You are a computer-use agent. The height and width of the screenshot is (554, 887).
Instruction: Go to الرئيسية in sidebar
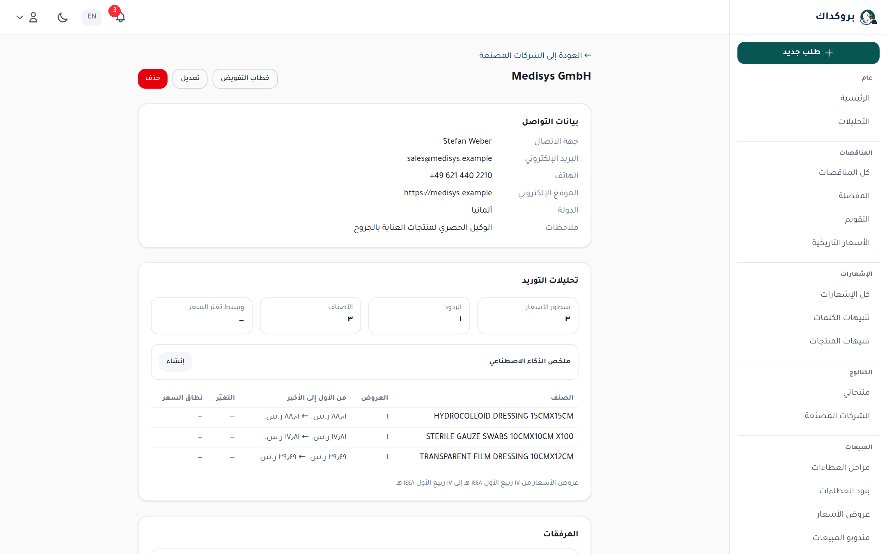coord(855,98)
